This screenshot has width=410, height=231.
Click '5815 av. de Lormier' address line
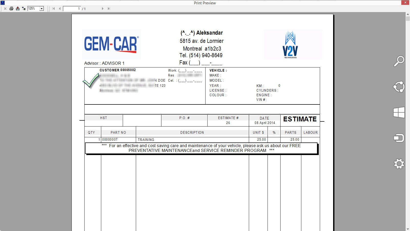(x=202, y=41)
